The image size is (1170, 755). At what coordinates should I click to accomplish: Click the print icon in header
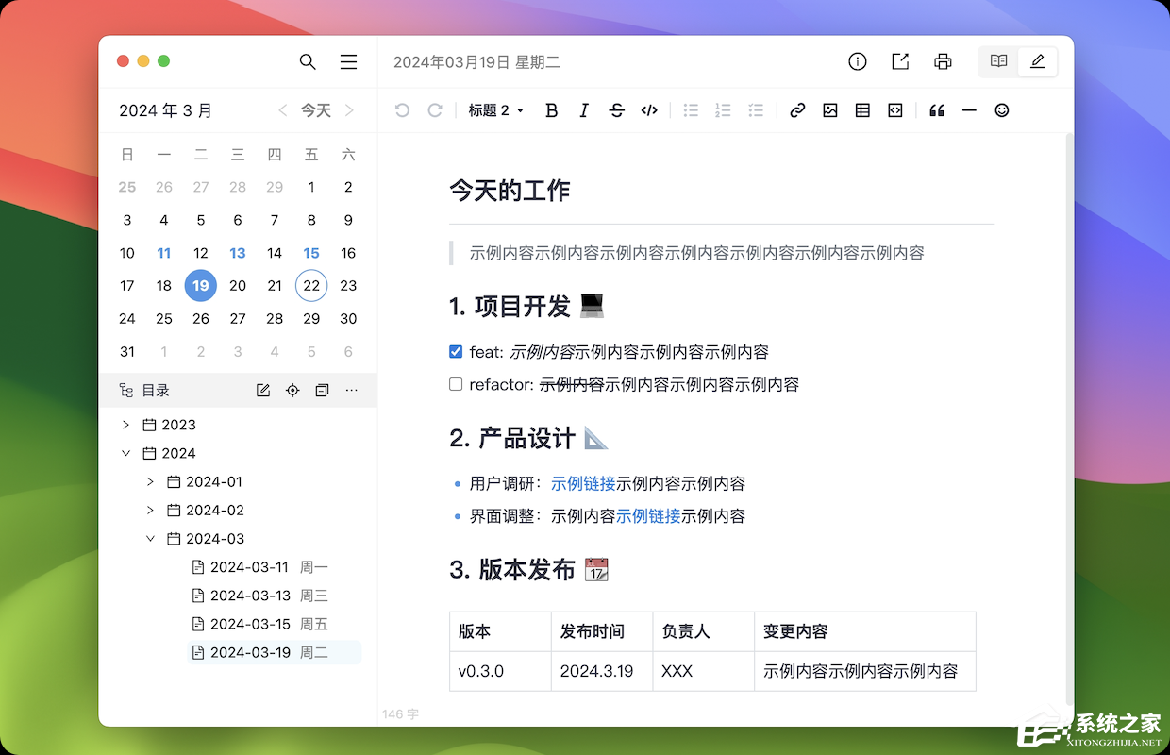pyautogui.click(x=943, y=61)
